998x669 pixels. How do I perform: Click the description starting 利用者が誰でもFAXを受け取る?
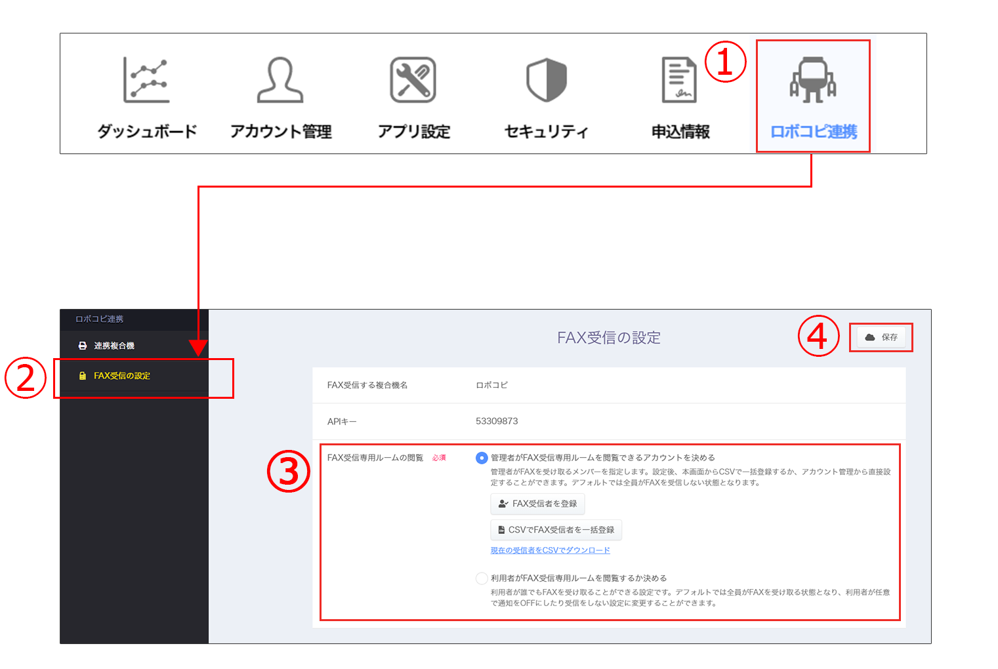690,598
